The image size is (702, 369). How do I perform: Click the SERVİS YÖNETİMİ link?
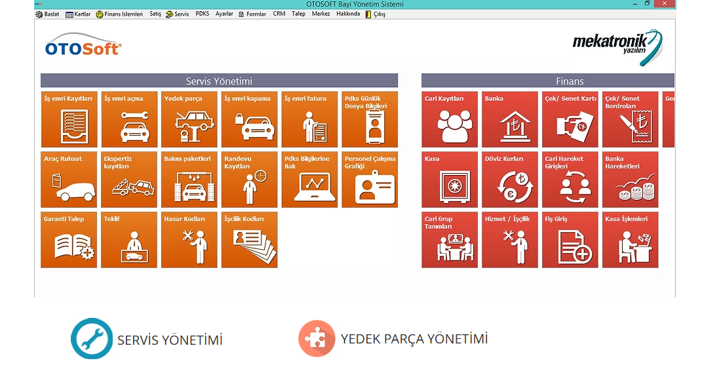pos(170,340)
